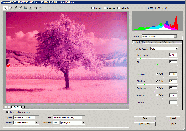Disable Auto for Exposure
This screenshot has width=186, height=131.
(x=157, y=74)
